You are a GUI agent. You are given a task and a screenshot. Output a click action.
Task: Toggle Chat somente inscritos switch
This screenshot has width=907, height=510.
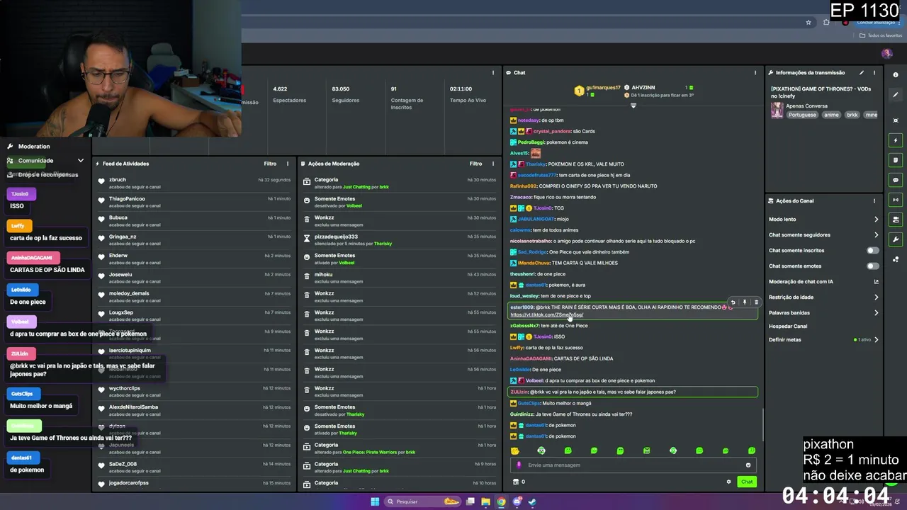click(873, 250)
